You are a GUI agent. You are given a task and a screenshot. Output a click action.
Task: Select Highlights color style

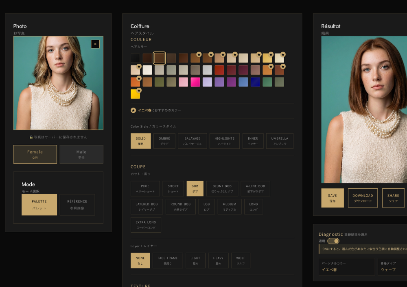click(x=225, y=141)
